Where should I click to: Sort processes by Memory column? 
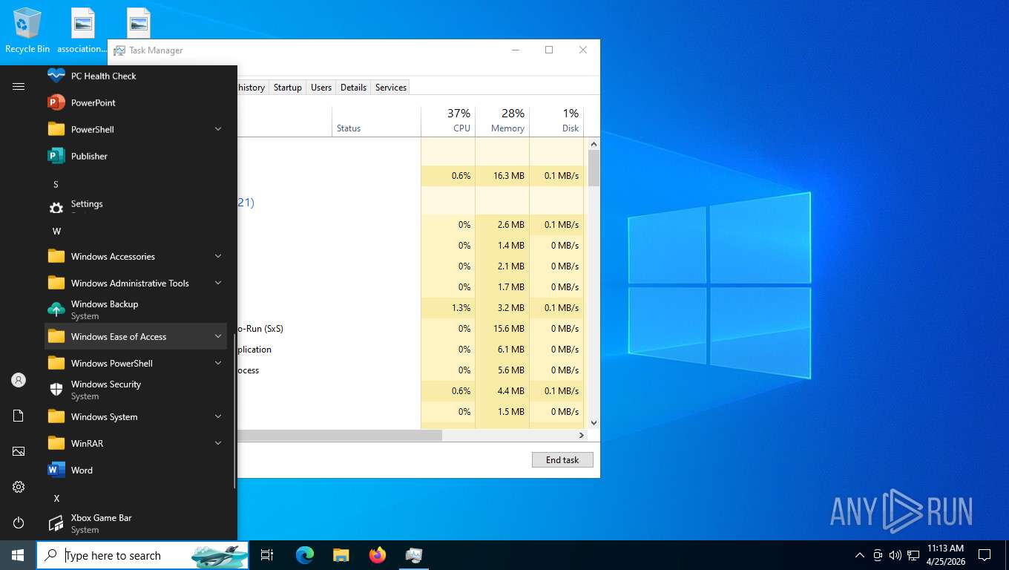pyautogui.click(x=502, y=122)
